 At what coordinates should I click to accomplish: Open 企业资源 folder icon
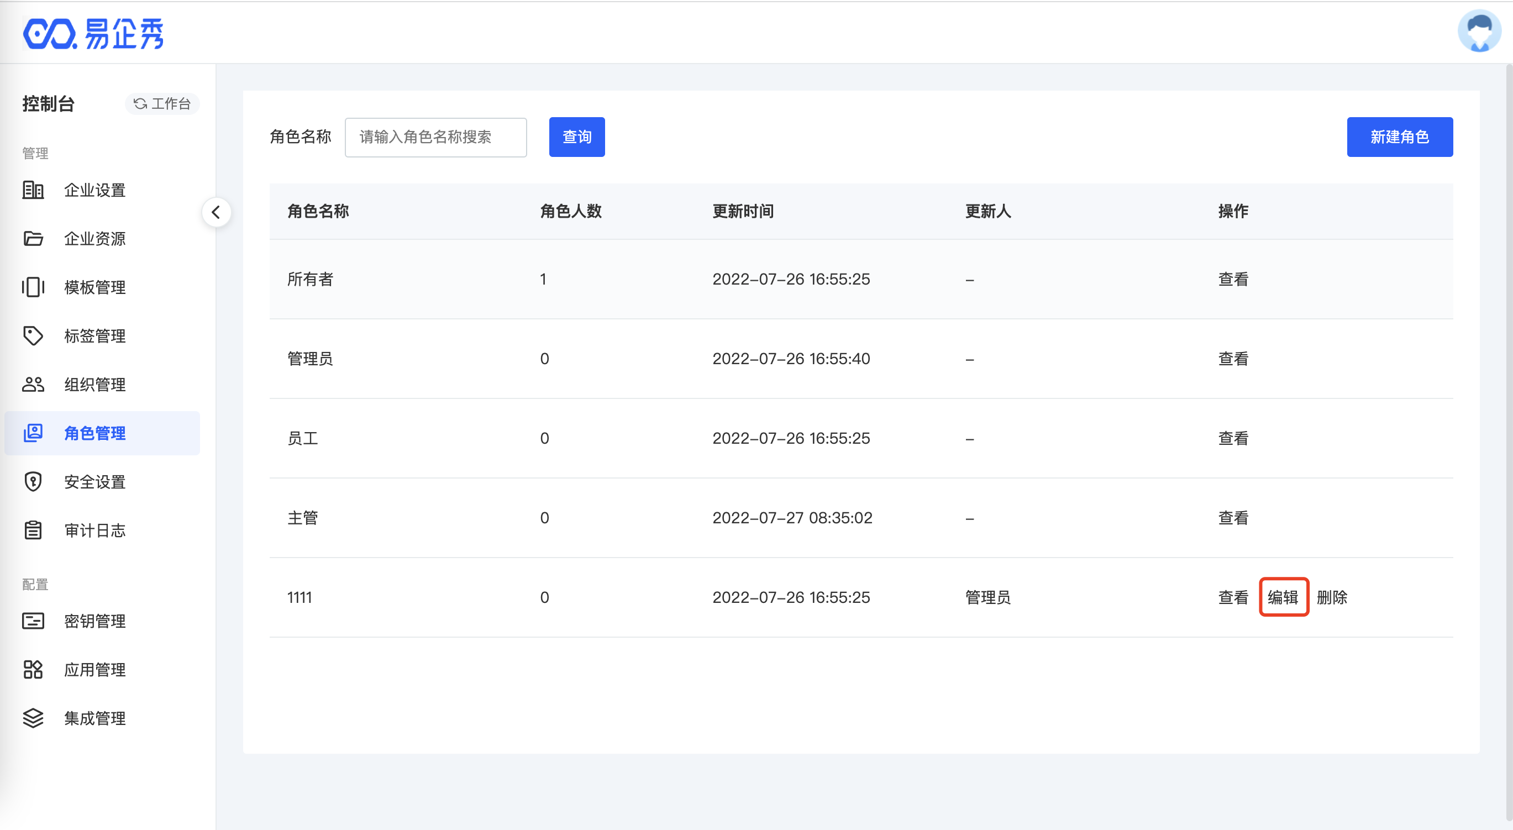33,239
